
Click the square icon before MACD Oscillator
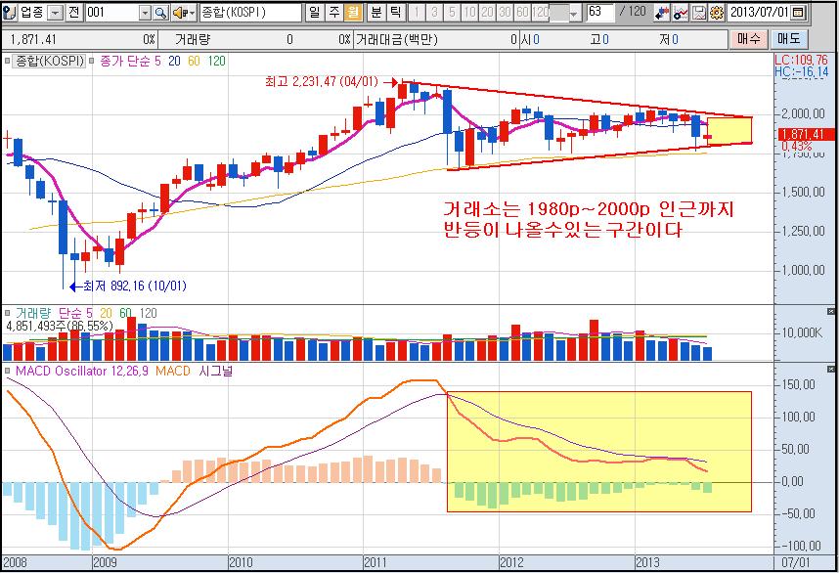pos(8,371)
